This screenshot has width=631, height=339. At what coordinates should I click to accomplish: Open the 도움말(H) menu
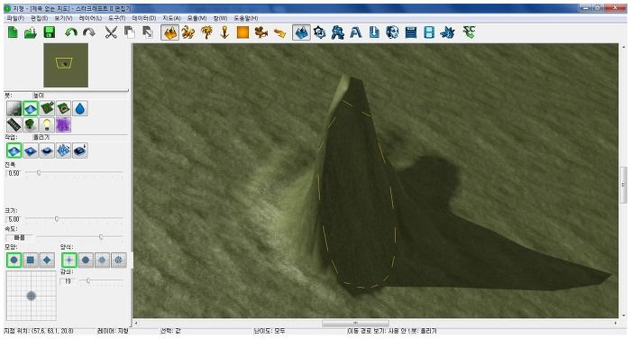246,18
